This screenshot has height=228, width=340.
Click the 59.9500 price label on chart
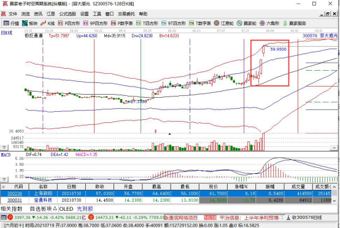(278, 49)
